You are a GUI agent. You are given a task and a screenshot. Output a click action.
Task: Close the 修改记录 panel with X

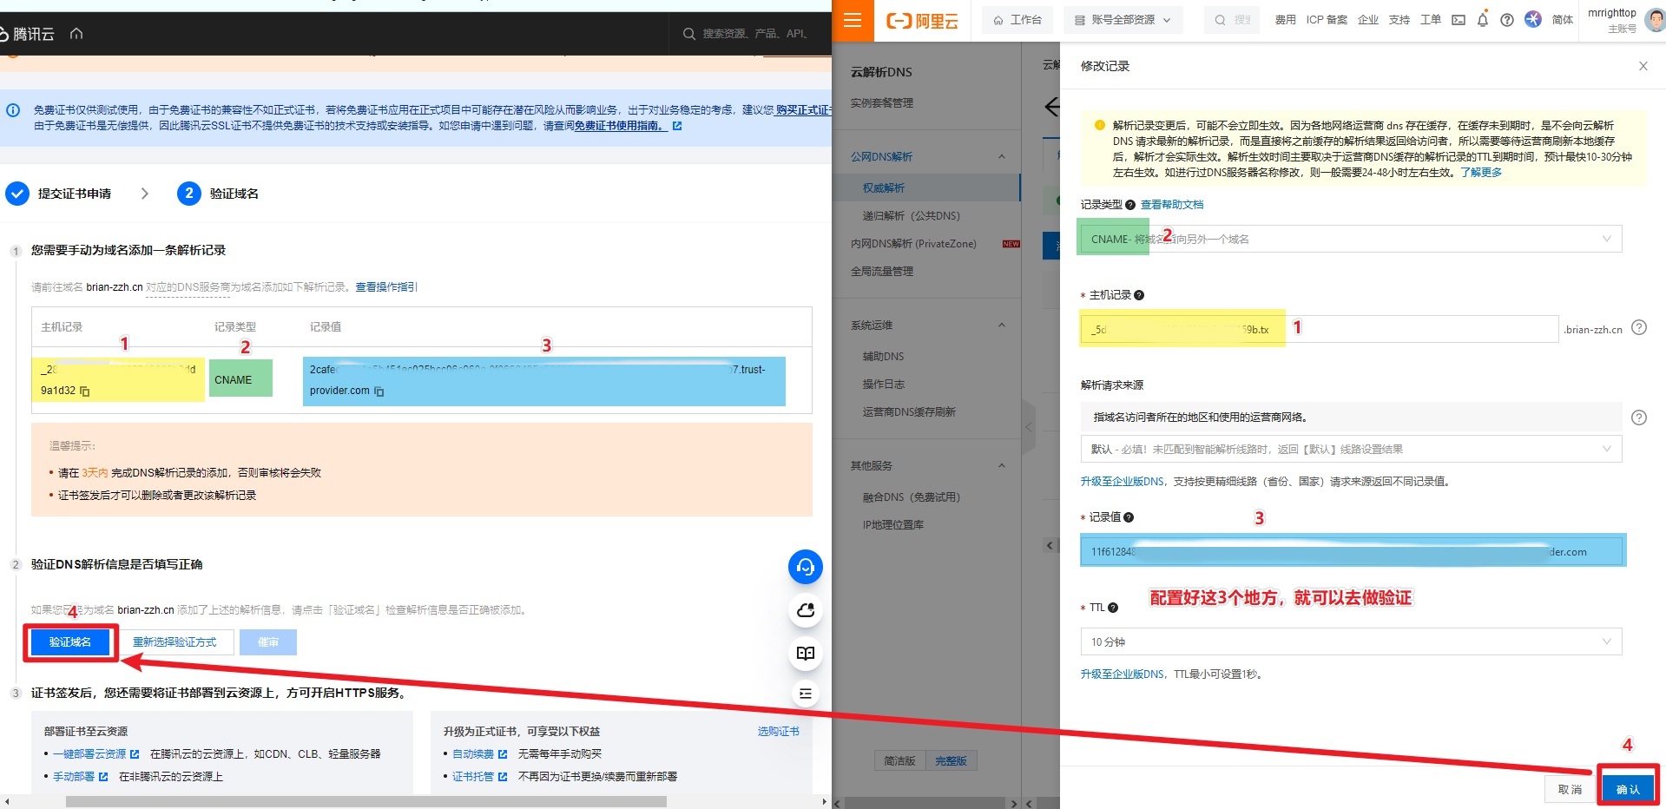click(x=1643, y=66)
